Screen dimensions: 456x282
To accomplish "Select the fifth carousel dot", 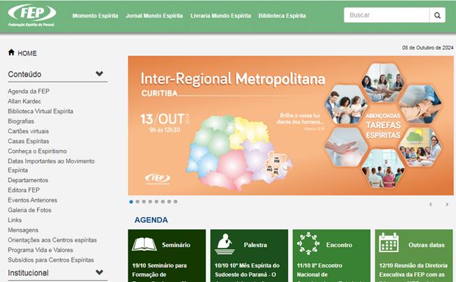I will (x=156, y=202).
